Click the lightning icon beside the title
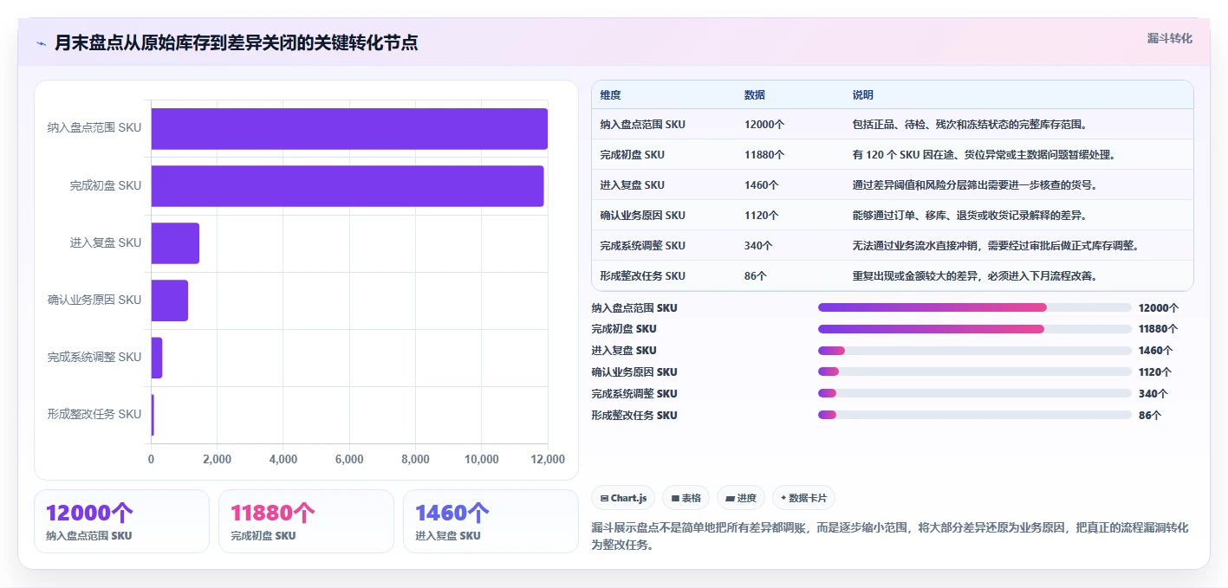Screen dimensions: 1228x588 [x=41, y=43]
